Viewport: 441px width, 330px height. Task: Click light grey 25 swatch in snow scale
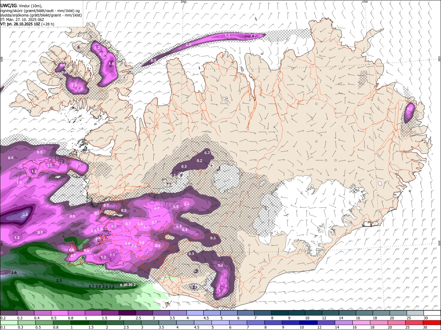tap(415, 313)
